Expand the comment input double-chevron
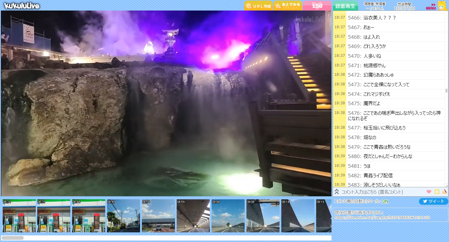Image resolution: width=449 pixels, height=242 pixels. 337,192
